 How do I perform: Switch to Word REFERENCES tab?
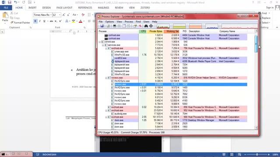click(85, 8)
